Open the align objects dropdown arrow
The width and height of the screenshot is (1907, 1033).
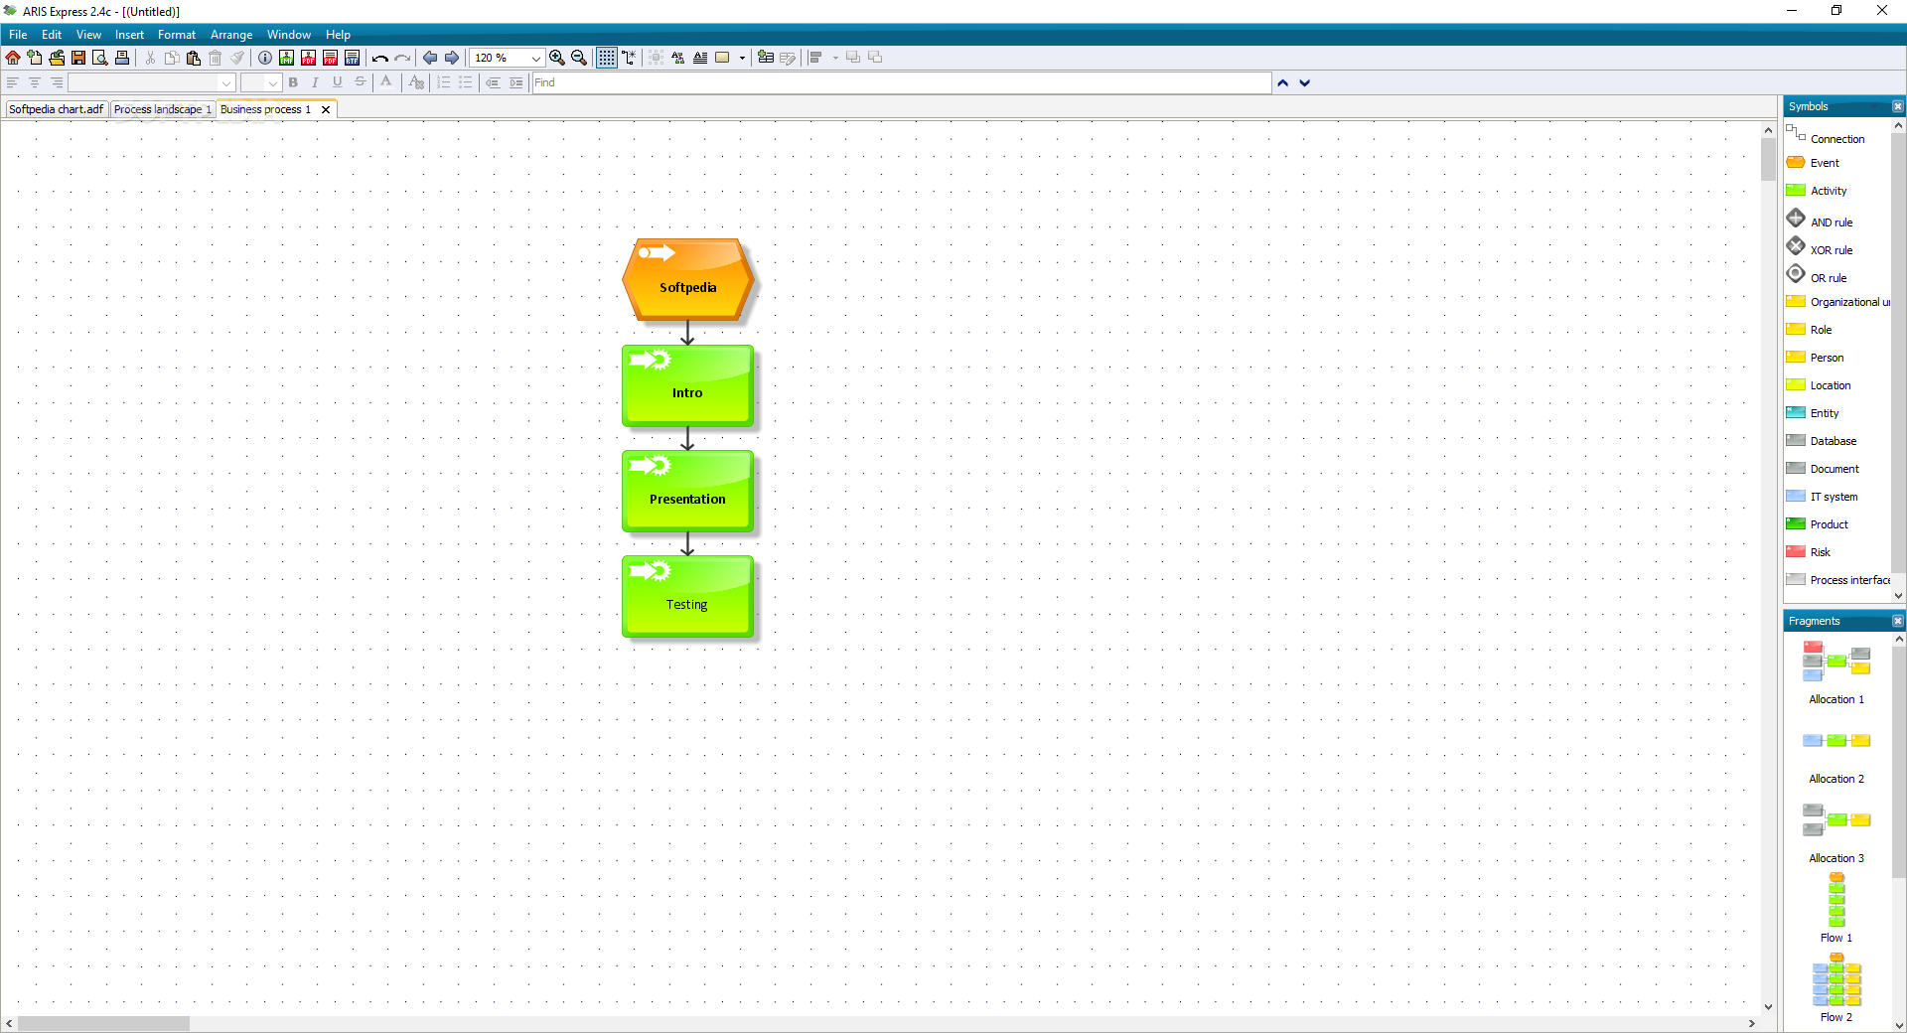835,58
